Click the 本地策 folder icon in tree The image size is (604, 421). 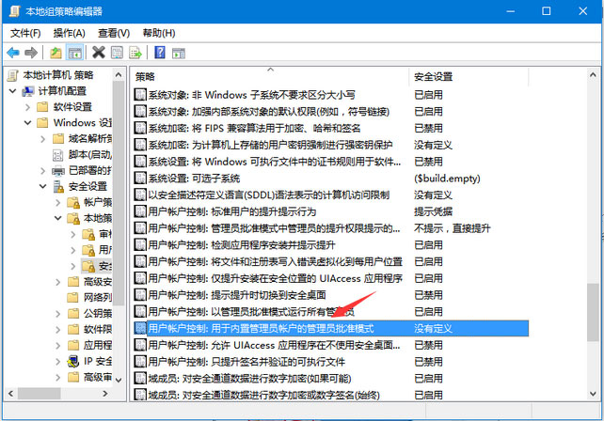point(73,219)
